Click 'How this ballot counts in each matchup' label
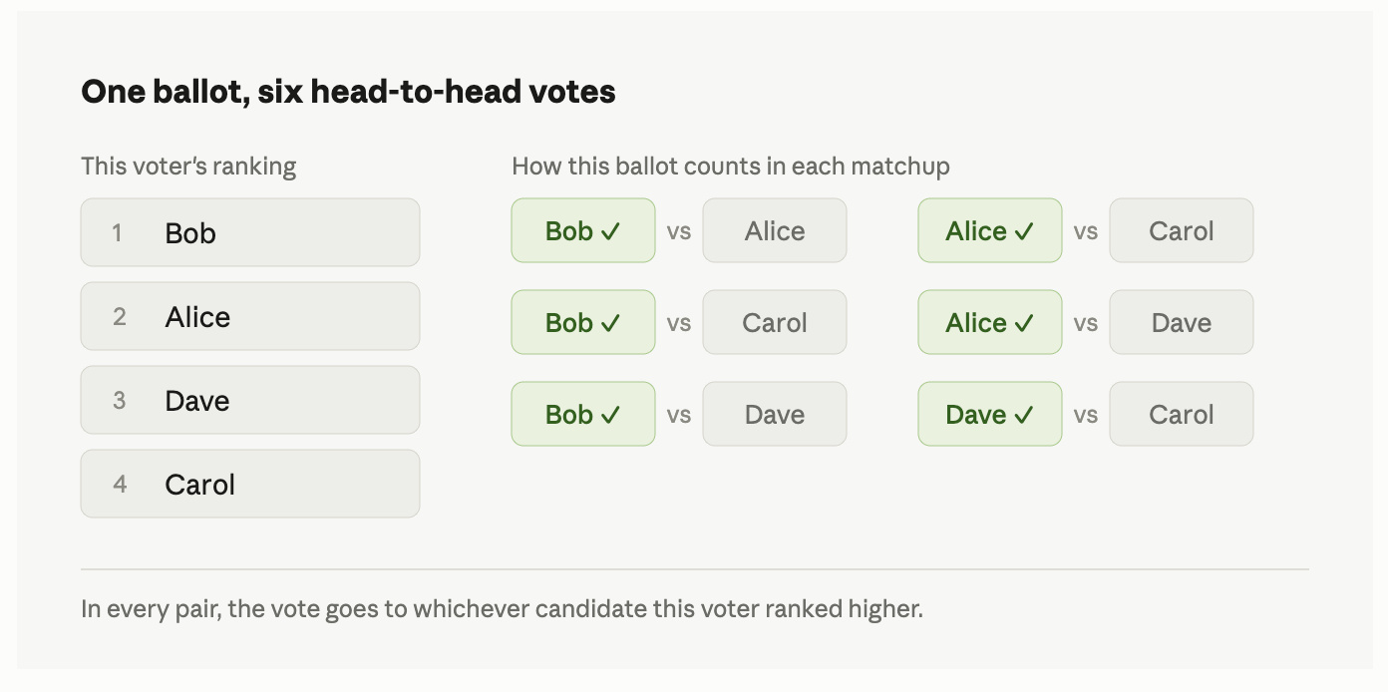This screenshot has height=692, width=1388. (731, 166)
